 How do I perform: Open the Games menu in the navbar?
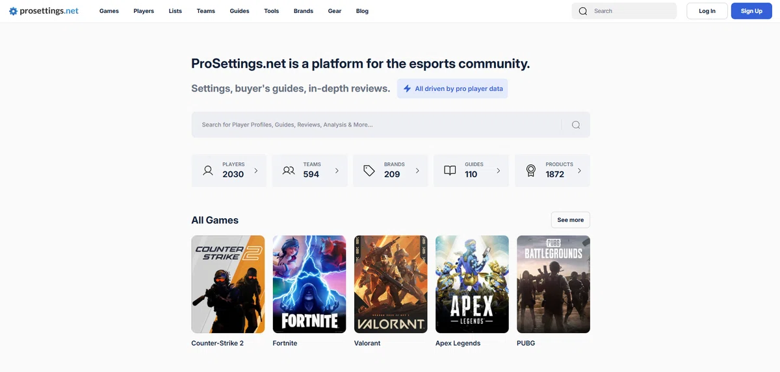pos(109,11)
